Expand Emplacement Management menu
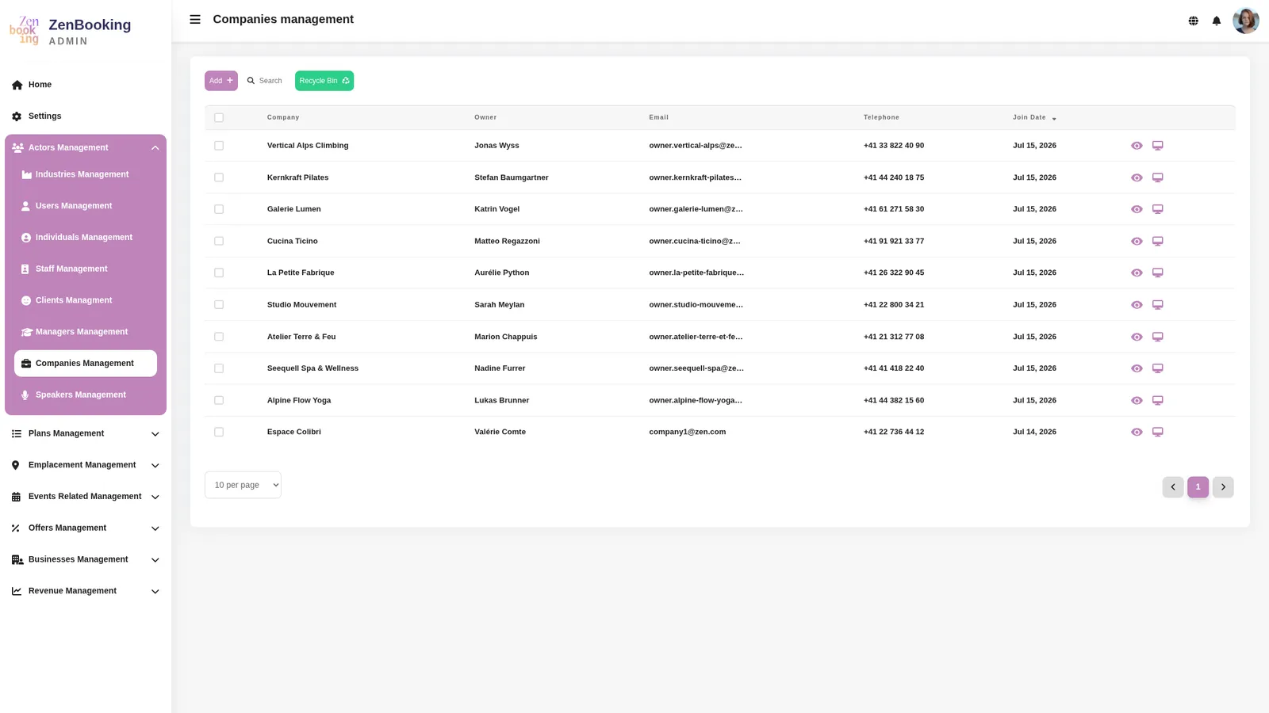 pos(86,465)
